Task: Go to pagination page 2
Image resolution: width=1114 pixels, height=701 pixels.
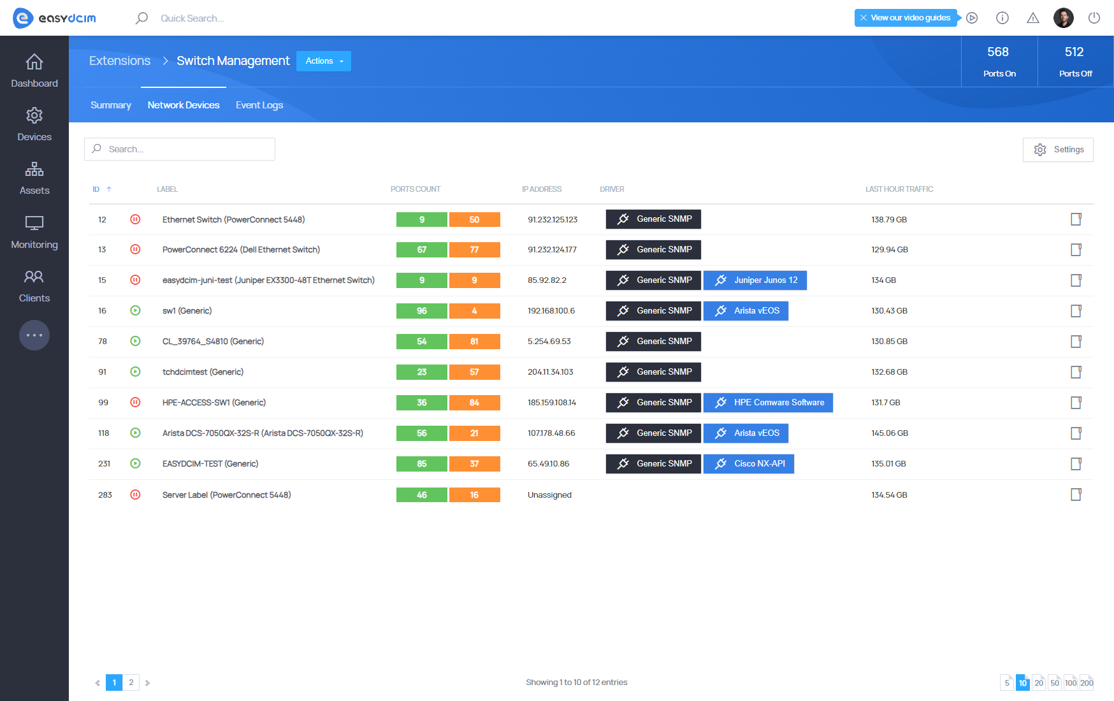Action: (131, 683)
